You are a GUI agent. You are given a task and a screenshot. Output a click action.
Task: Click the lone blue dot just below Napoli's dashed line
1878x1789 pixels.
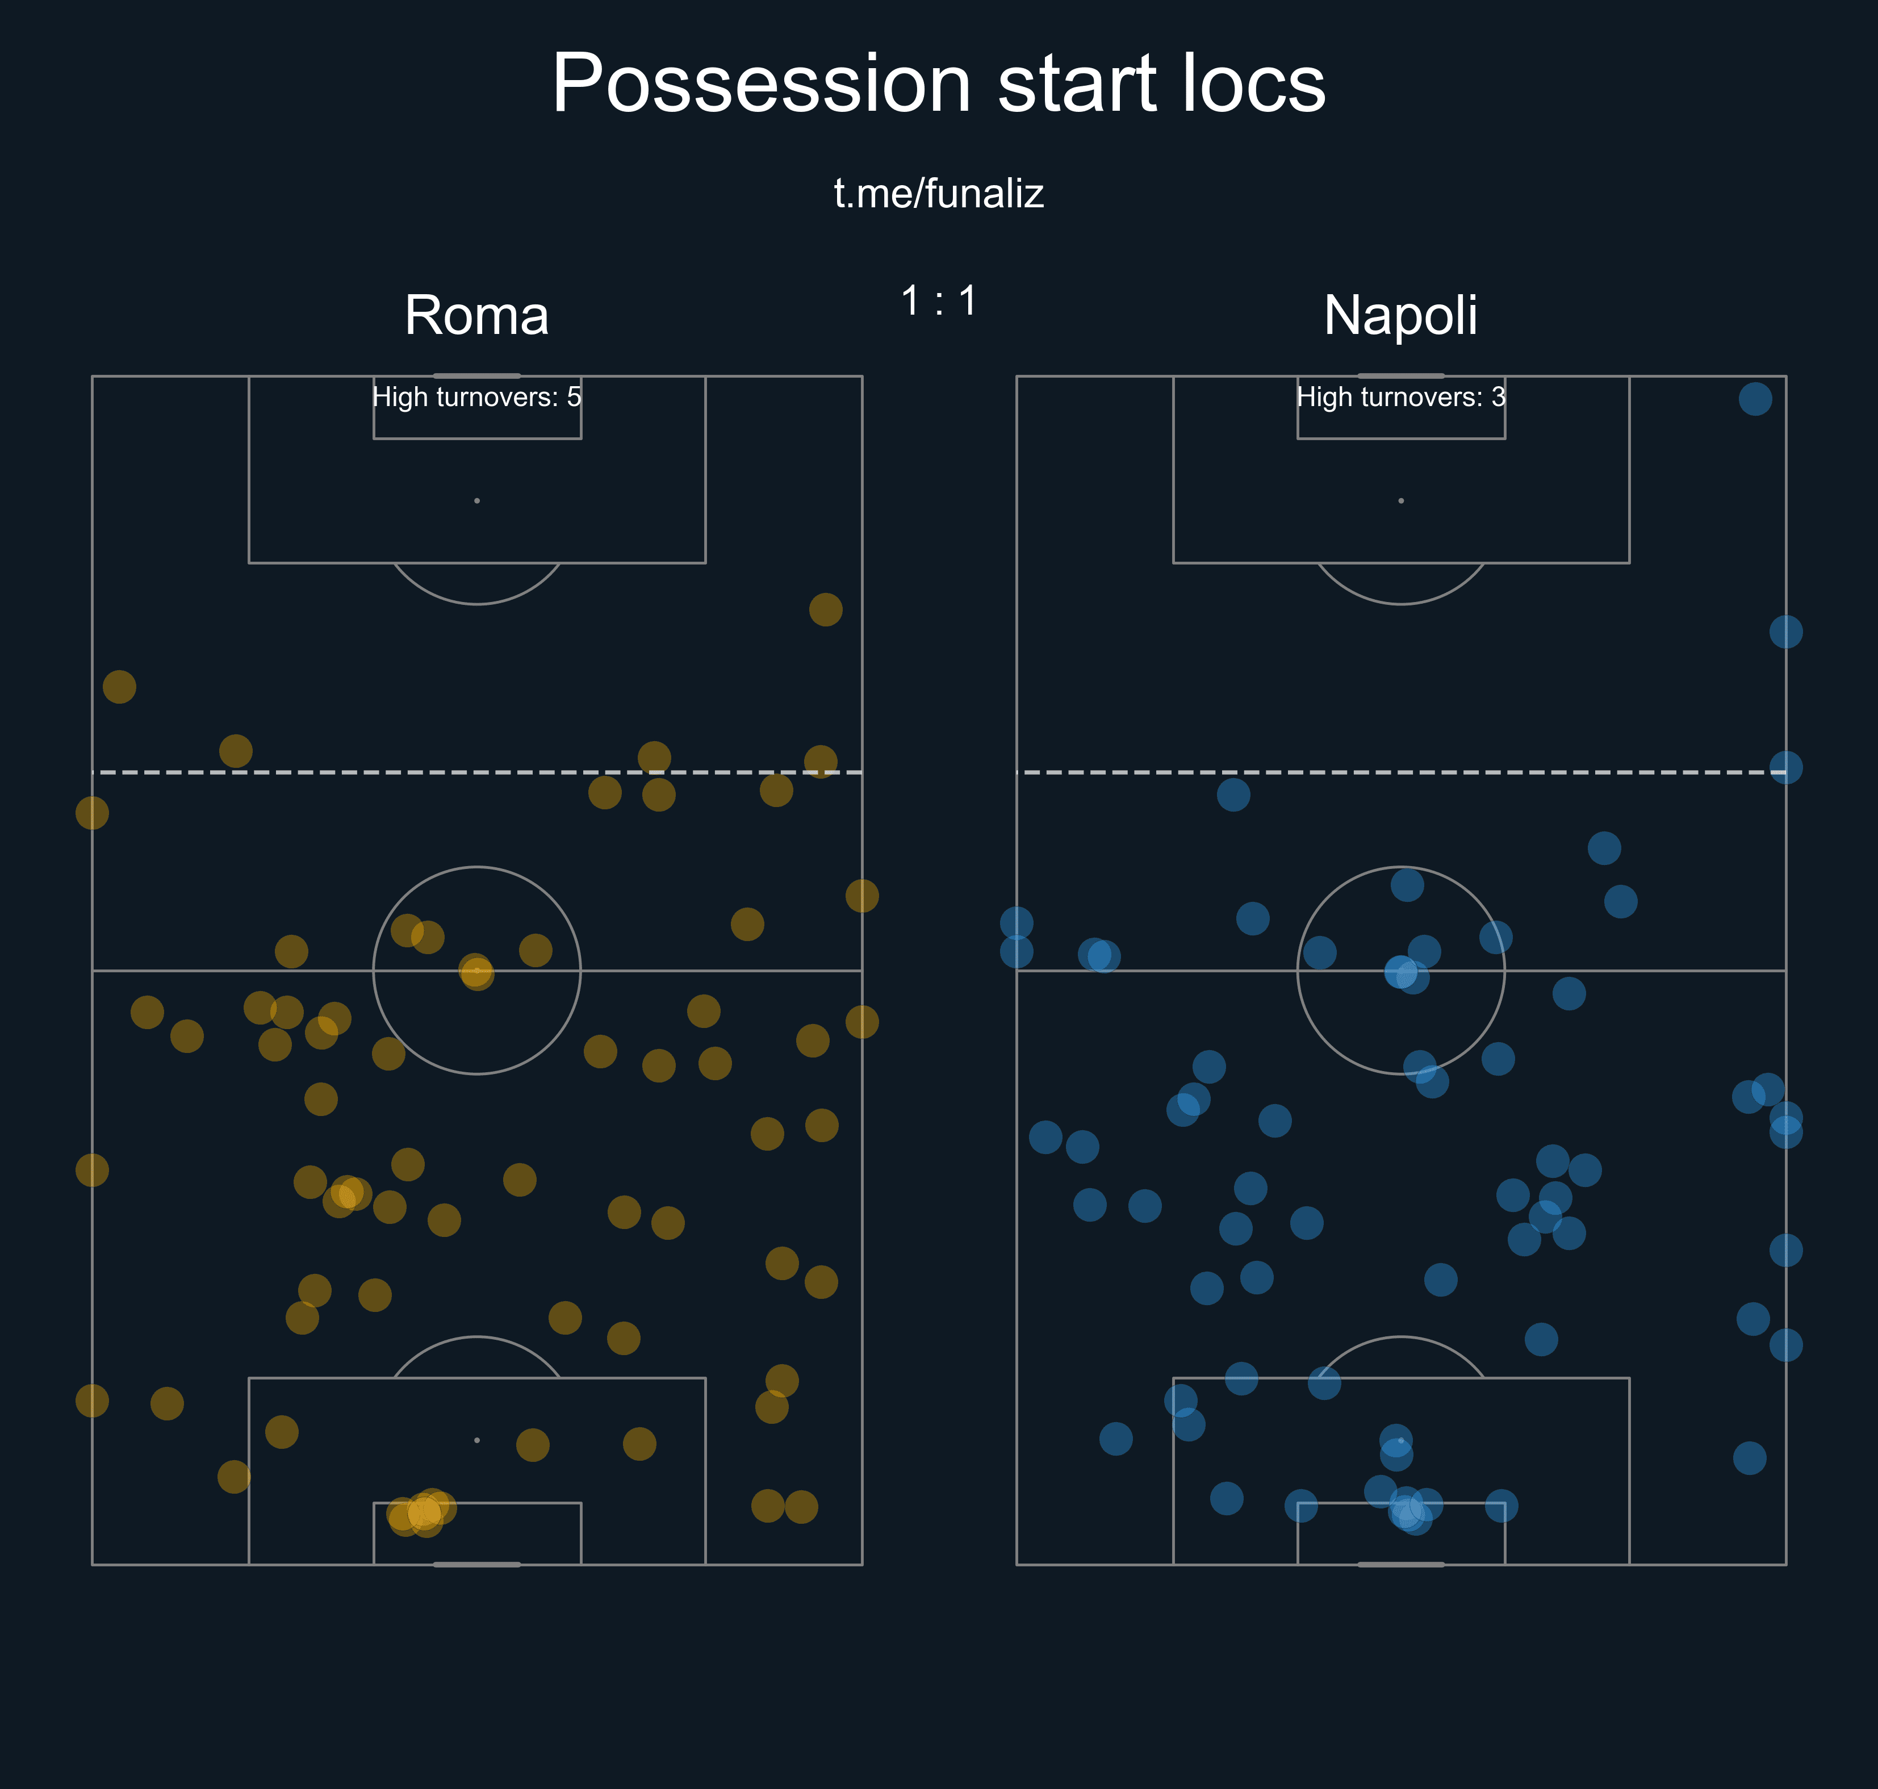pyautogui.click(x=1233, y=795)
